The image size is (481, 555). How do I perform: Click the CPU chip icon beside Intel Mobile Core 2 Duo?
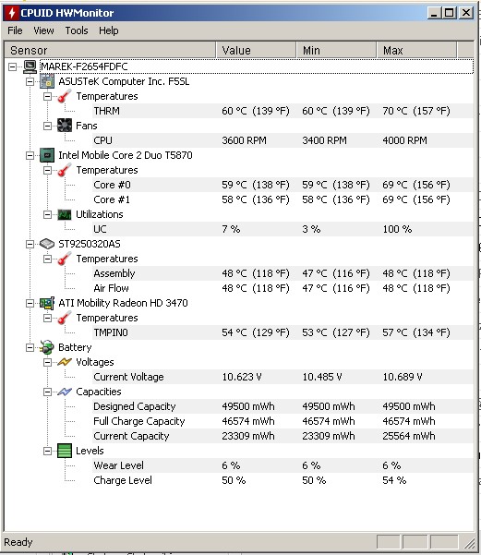pos(47,155)
